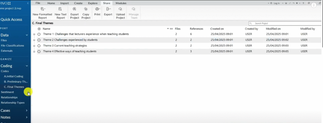The width and height of the screenshot is (323, 123).
Task: Open Externals in sidebar
Action: (7, 51)
